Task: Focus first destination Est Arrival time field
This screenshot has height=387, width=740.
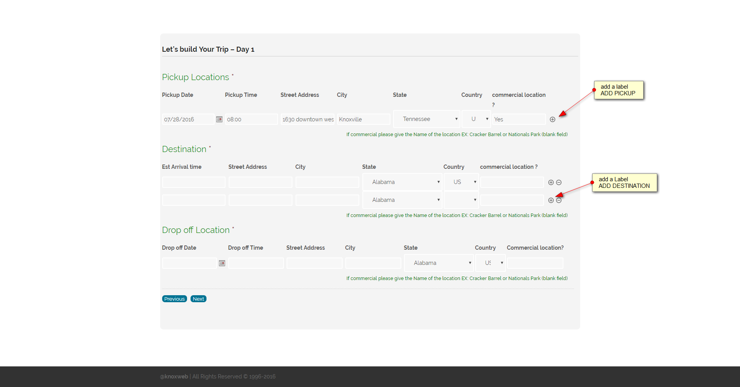Action: pyautogui.click(x=194, y=182)
